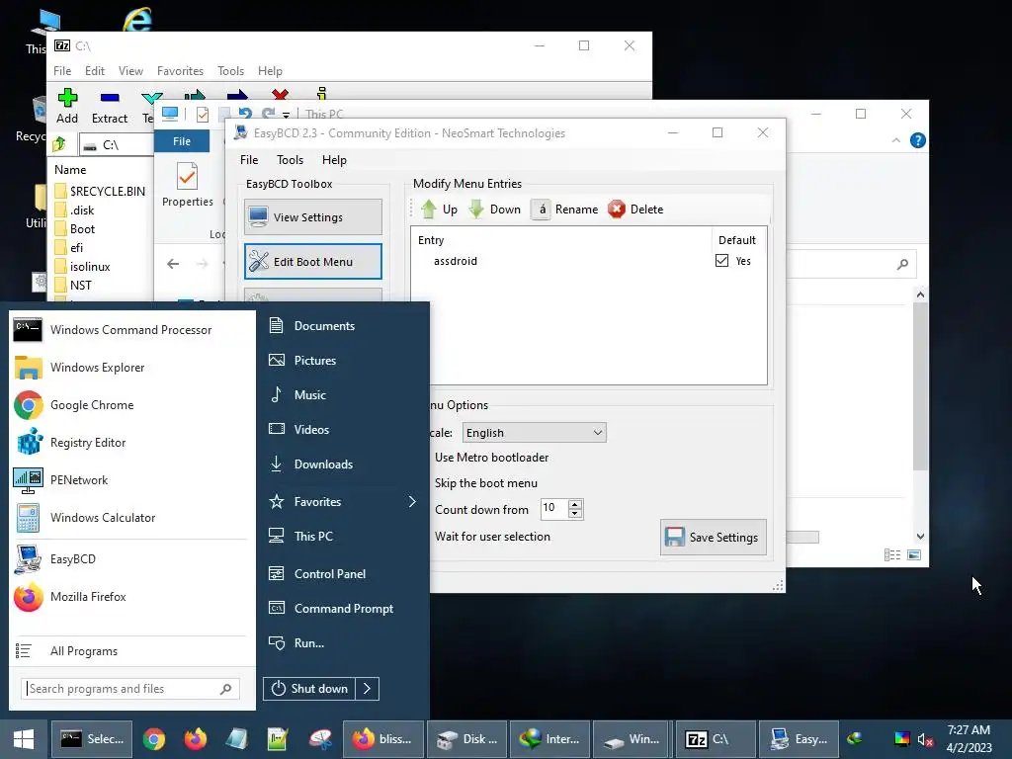The width and height of the screenshot is (1012, 759).
Task: Select the isolinux folder in 7-Zip
Action: [x=83, y=267]
